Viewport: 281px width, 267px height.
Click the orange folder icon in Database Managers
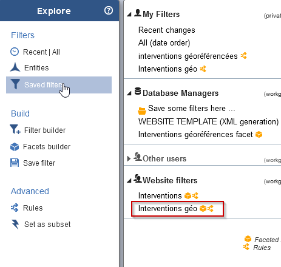click(142, 111)
